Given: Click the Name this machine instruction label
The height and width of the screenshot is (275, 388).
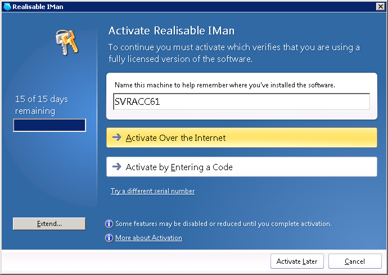Looking at the screenshot, I should 224,85.
